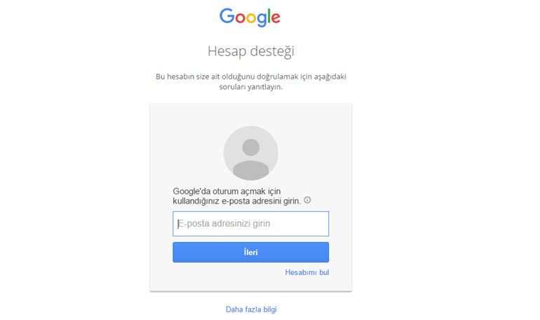Click the Google logo at top
This screenshot has width=540, height=320.
click(250, 18)
